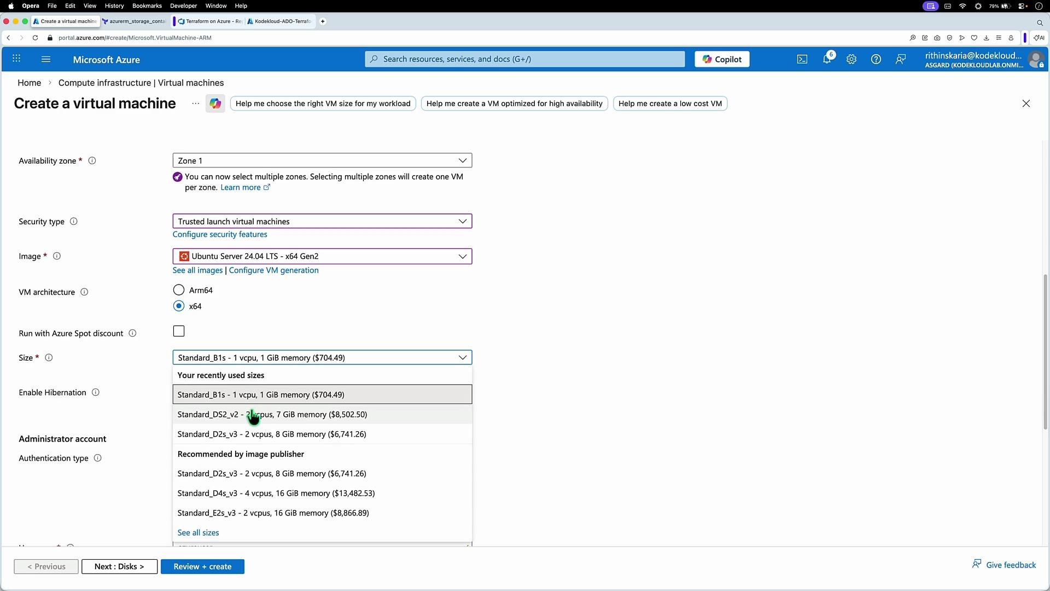Show info tooltip for Size
The image size is (1050, 591).
pyautogui.click(x=49, y=358)
